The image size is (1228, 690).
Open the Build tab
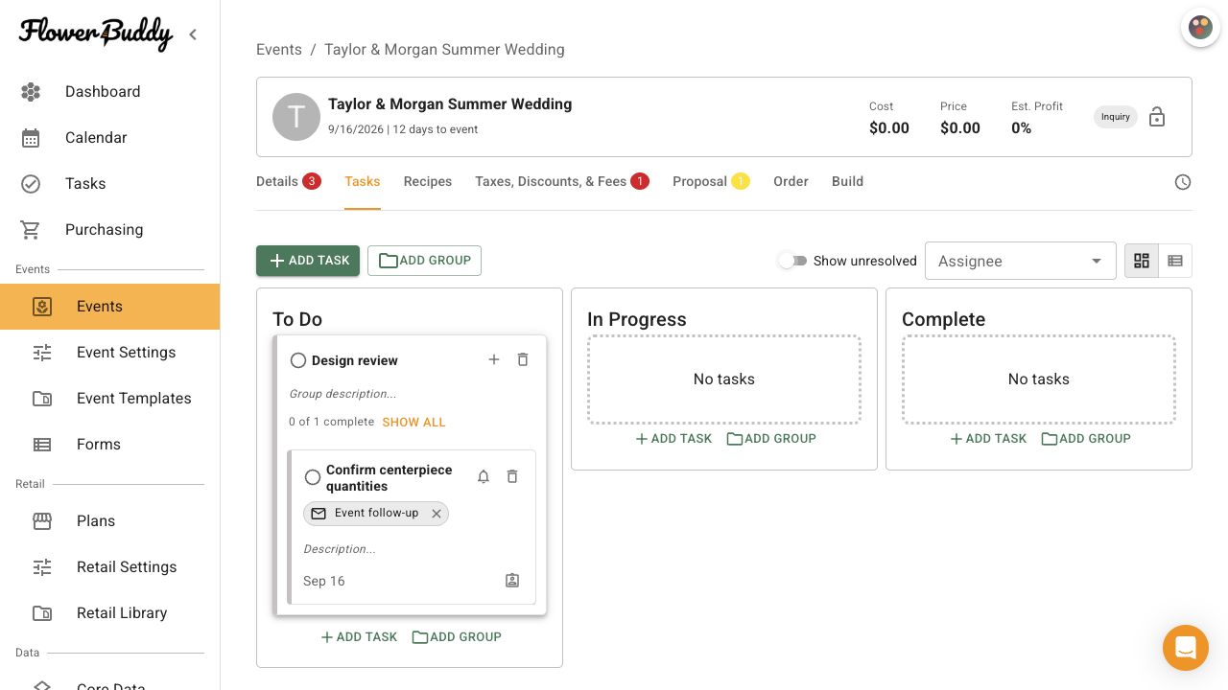click(848, 181)
